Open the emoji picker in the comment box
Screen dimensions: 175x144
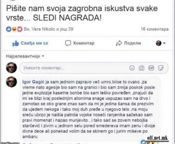click(132, 68)
